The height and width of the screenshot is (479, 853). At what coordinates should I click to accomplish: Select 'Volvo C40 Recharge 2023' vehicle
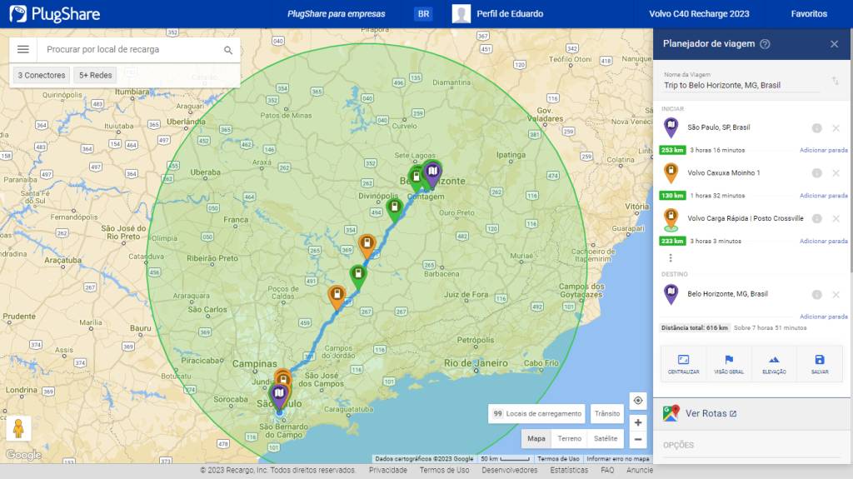[x=699, y=13]
